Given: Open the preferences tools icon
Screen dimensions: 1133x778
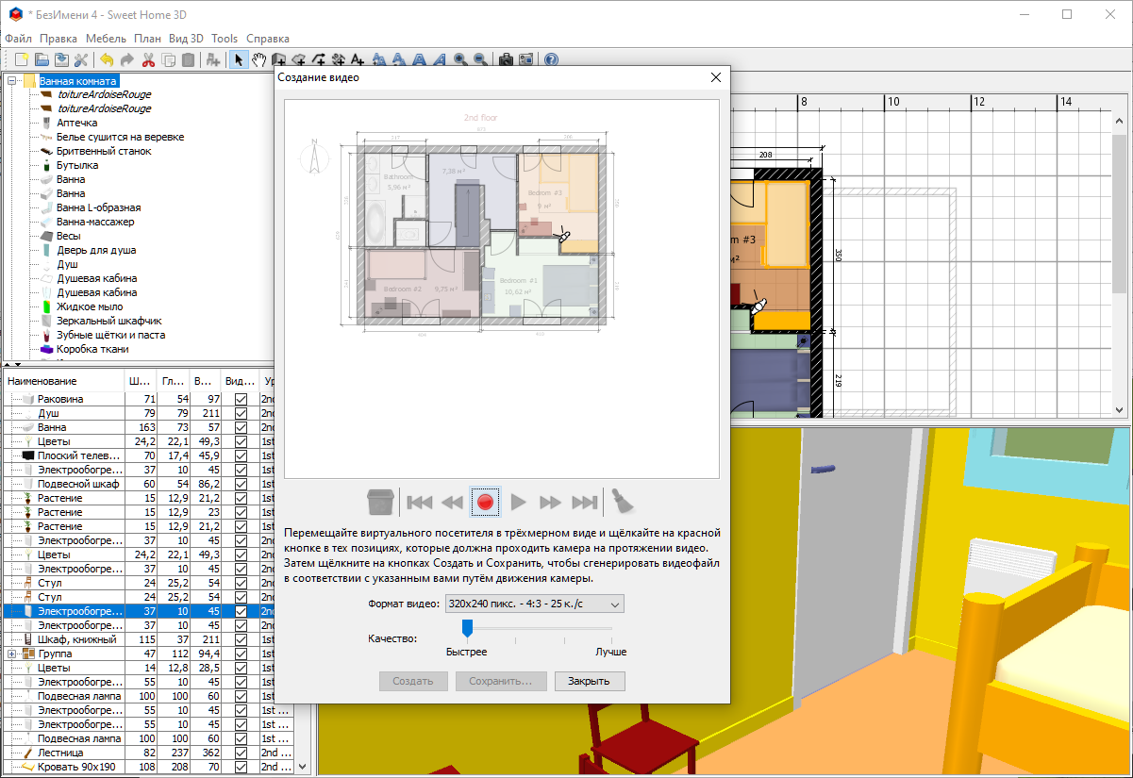Looking at the screenshot, I should (x=81, y=60).
